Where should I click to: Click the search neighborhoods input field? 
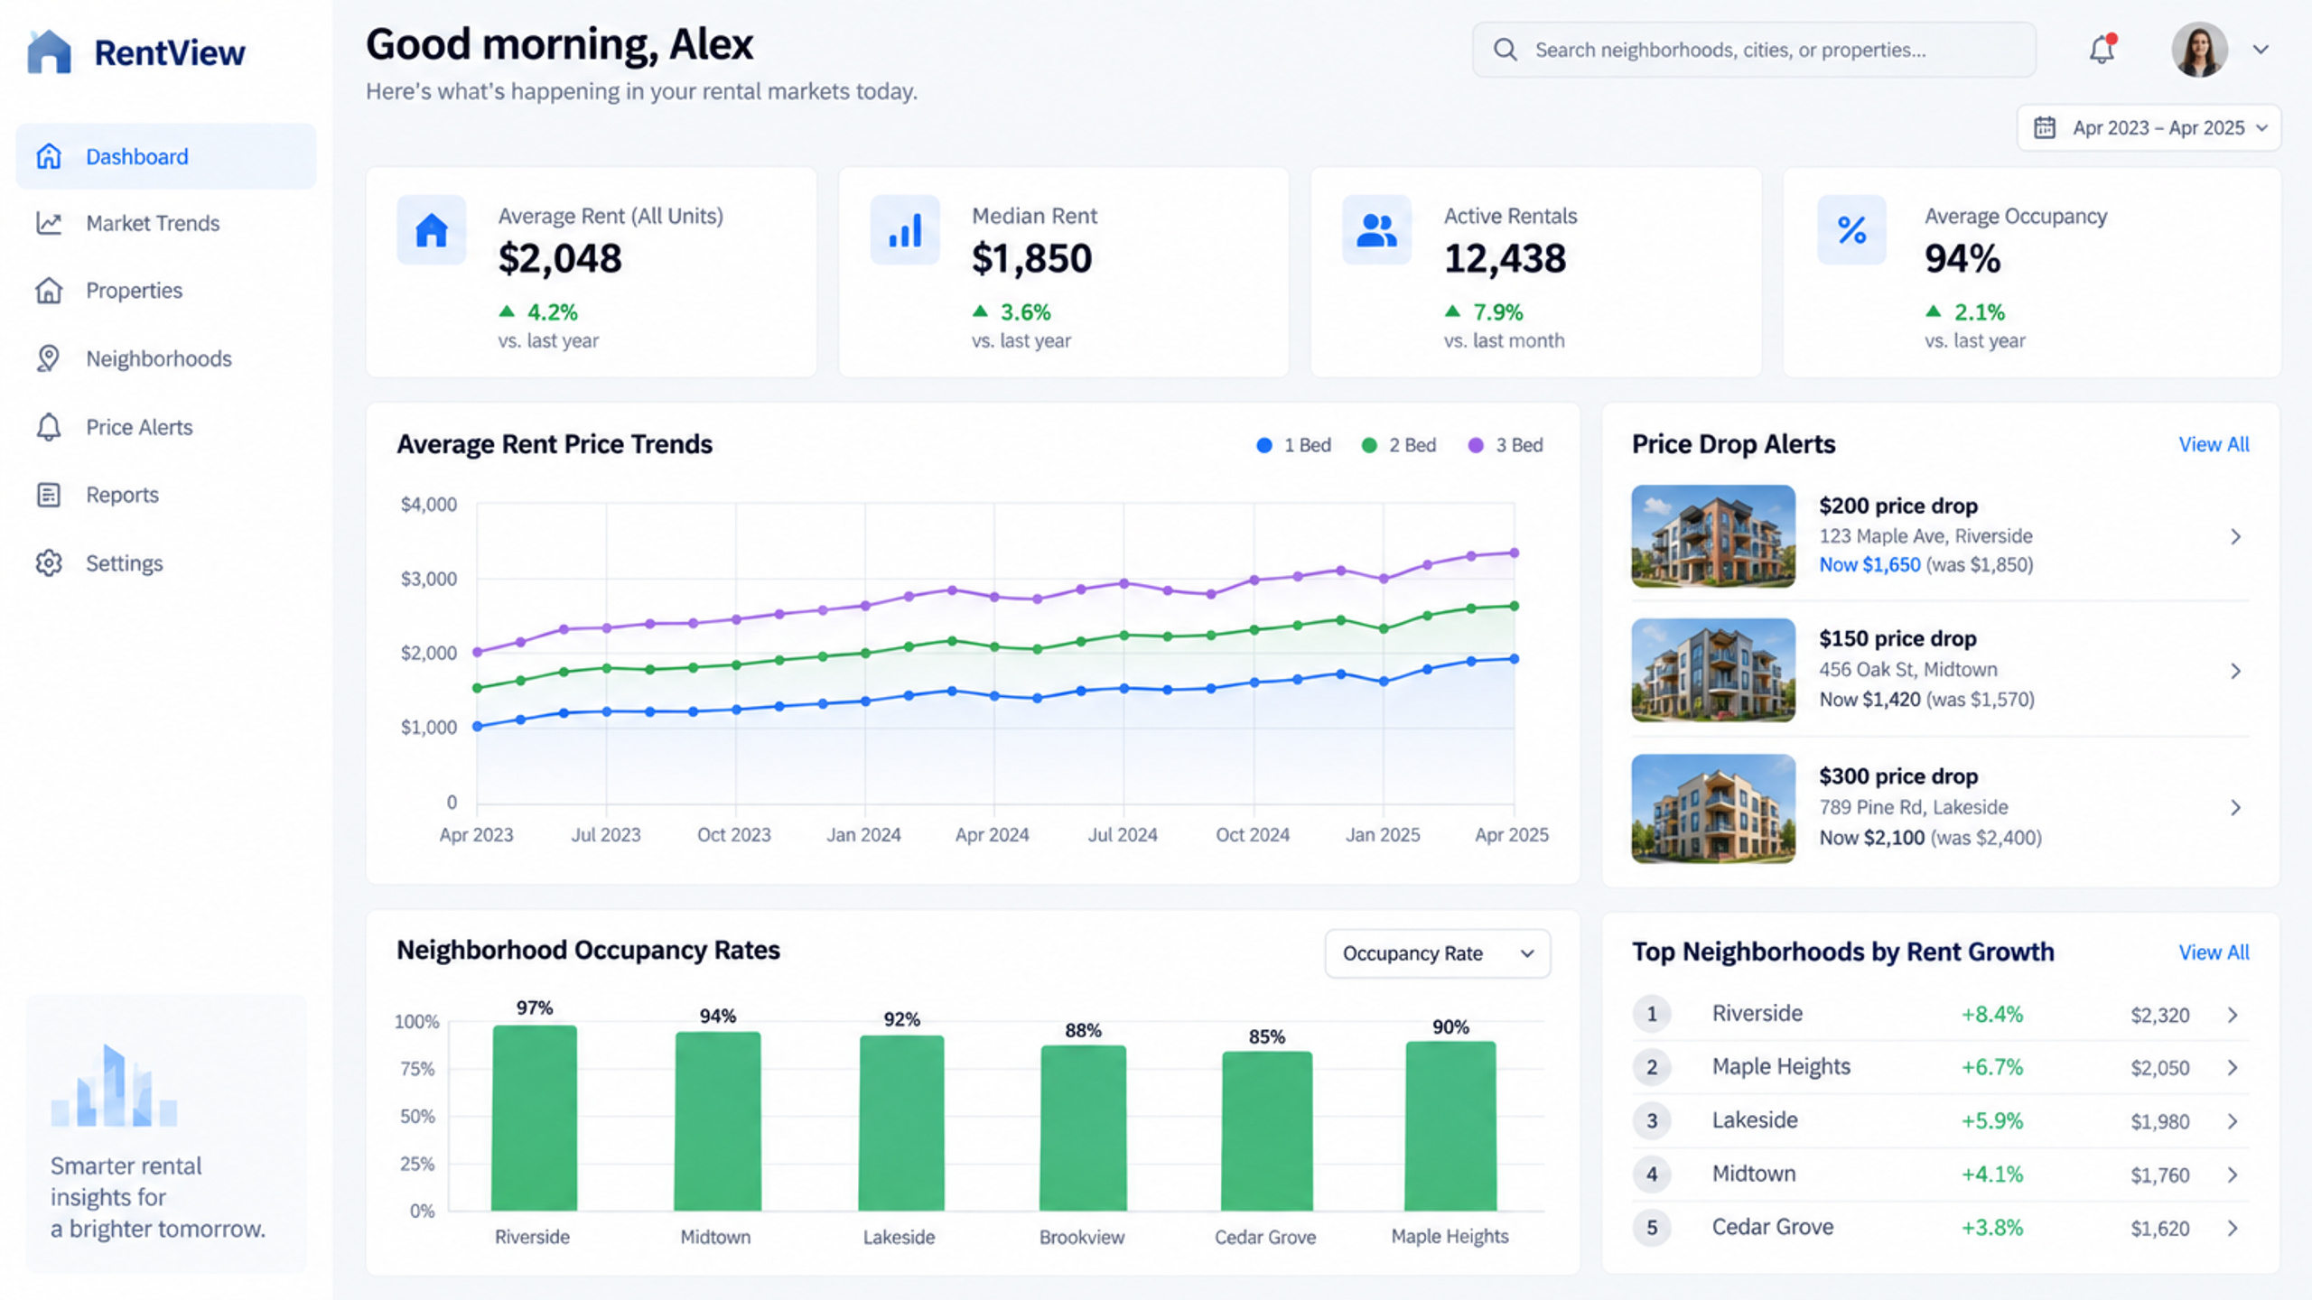1754,50
